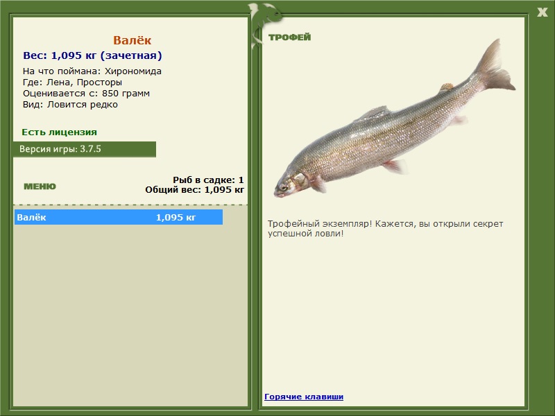Image resolution: width=555 pixels, height=416 pixels.
Task: Click the Вид: Ловится редко line
Action: (71, 105)
